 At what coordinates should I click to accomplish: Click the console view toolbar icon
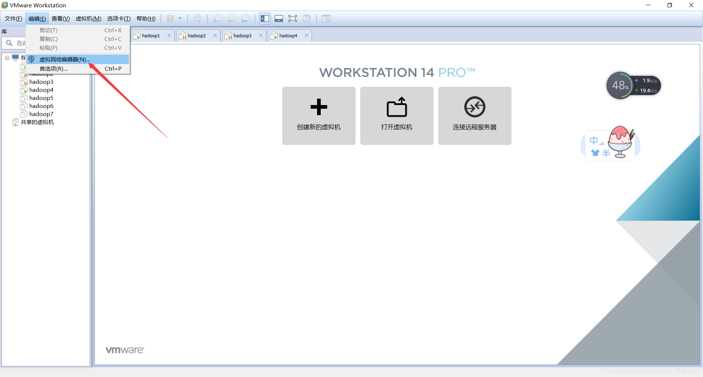coord(327,19)
